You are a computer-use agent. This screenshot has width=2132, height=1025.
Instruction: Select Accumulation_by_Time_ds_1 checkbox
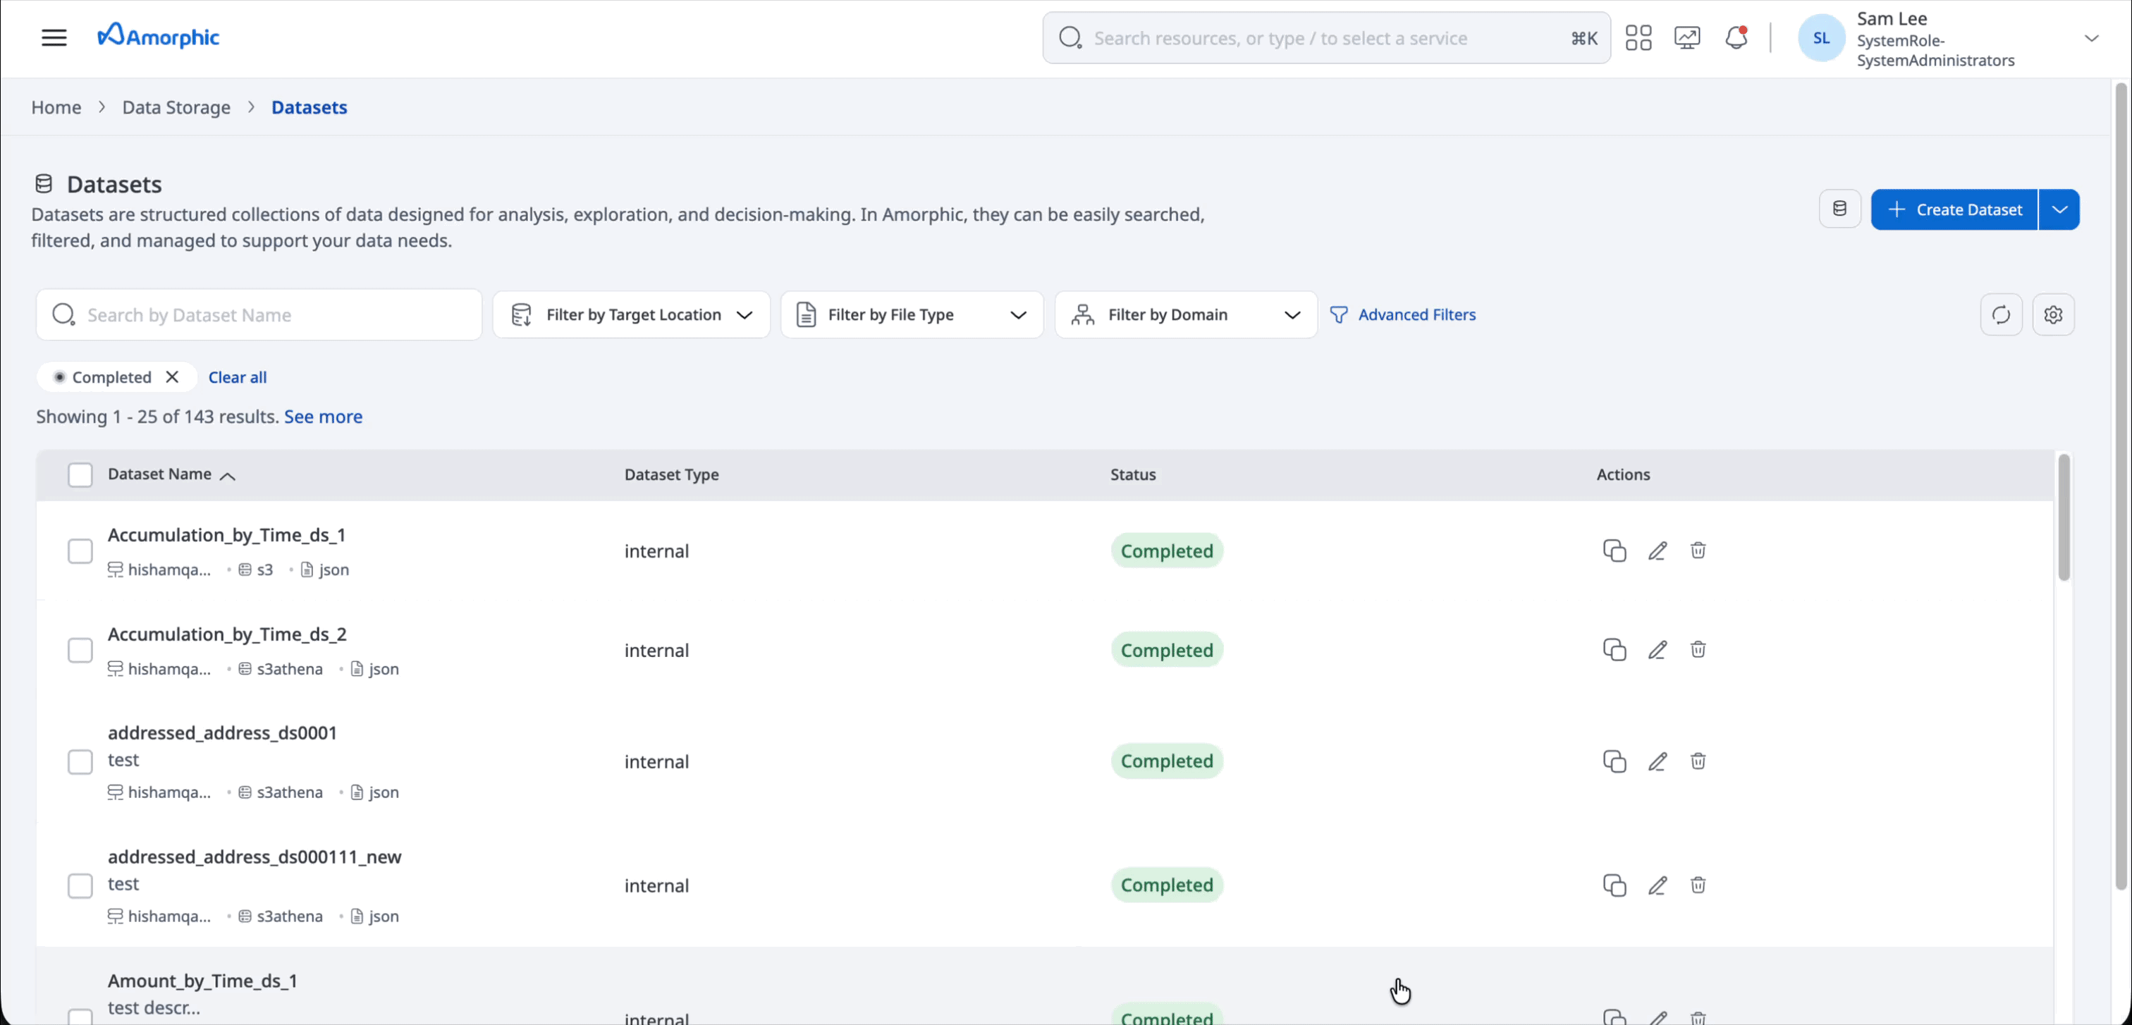(80, 551)
